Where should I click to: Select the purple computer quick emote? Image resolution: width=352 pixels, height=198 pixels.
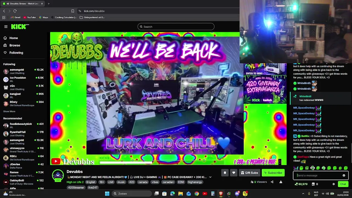296,168
